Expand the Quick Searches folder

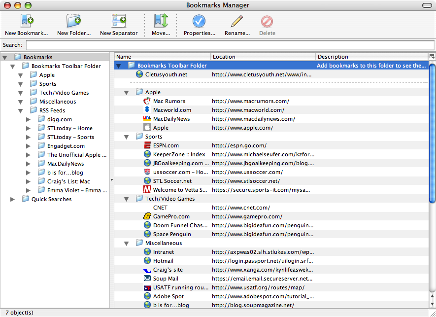pyautogui.click(x=12, y=199)
